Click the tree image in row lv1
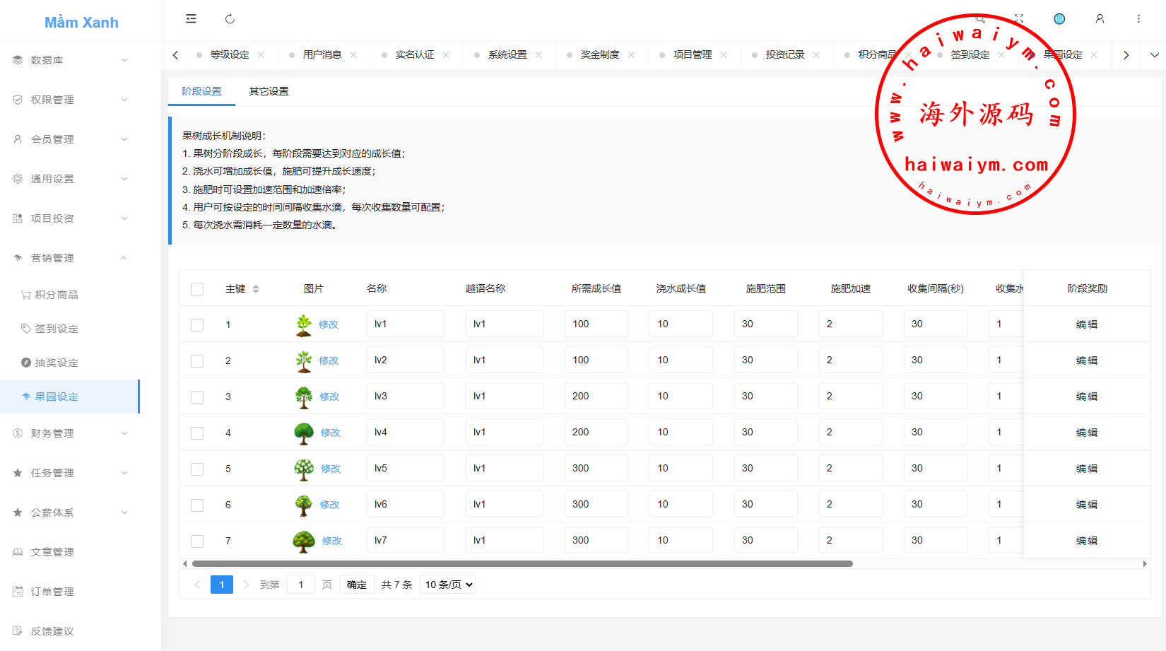1166x651 pixels. [x=304, y=325]
